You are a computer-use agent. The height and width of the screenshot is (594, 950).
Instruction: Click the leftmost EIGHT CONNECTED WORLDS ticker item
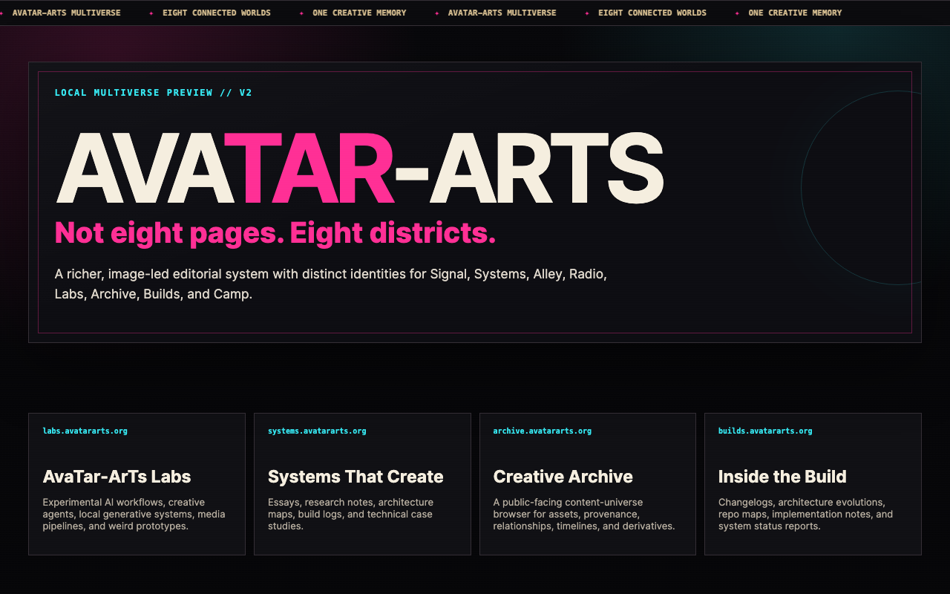(217, 13)
